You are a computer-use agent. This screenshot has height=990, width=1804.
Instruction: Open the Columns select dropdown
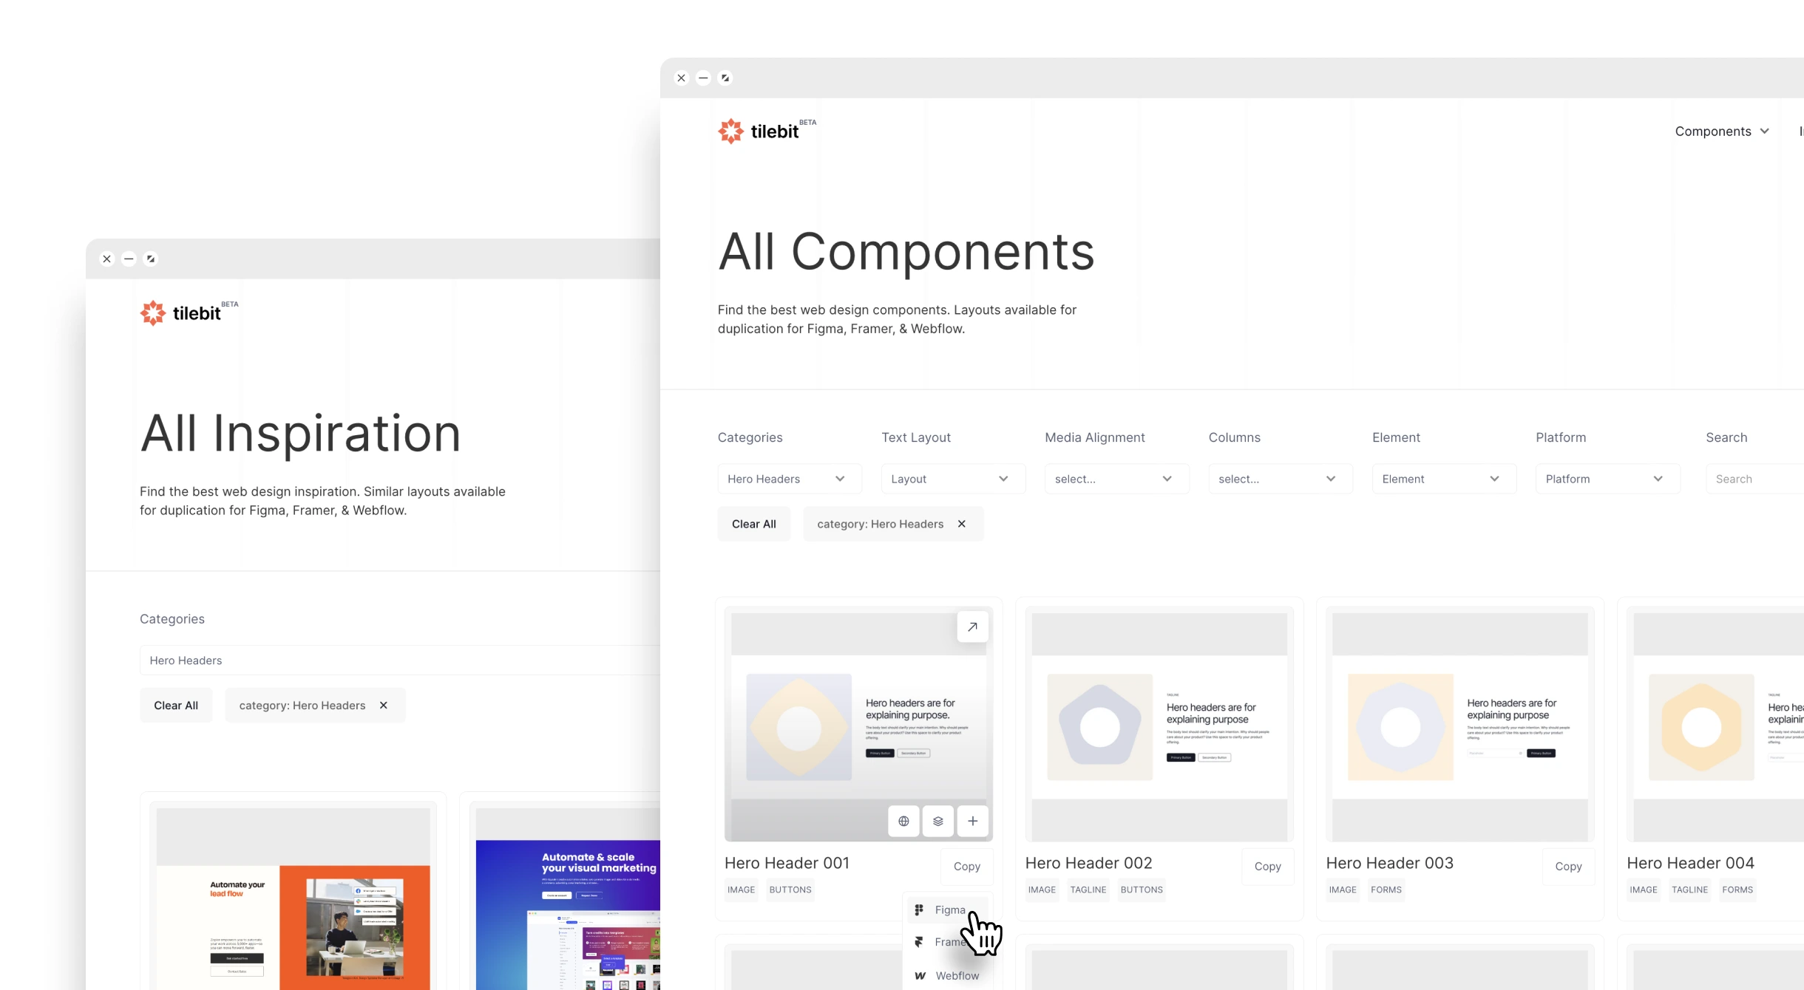pyautogui.click(x=1279, y=478)
